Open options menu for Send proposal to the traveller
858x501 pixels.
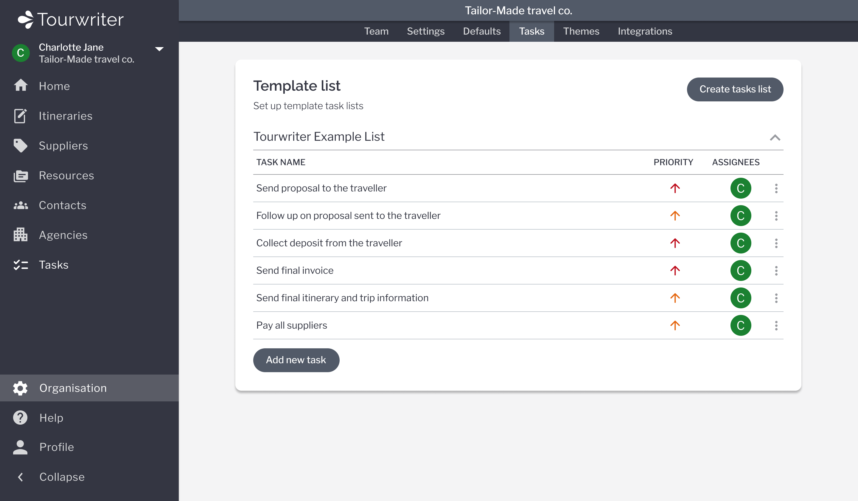pyautogui.click(x=776, y=188)
